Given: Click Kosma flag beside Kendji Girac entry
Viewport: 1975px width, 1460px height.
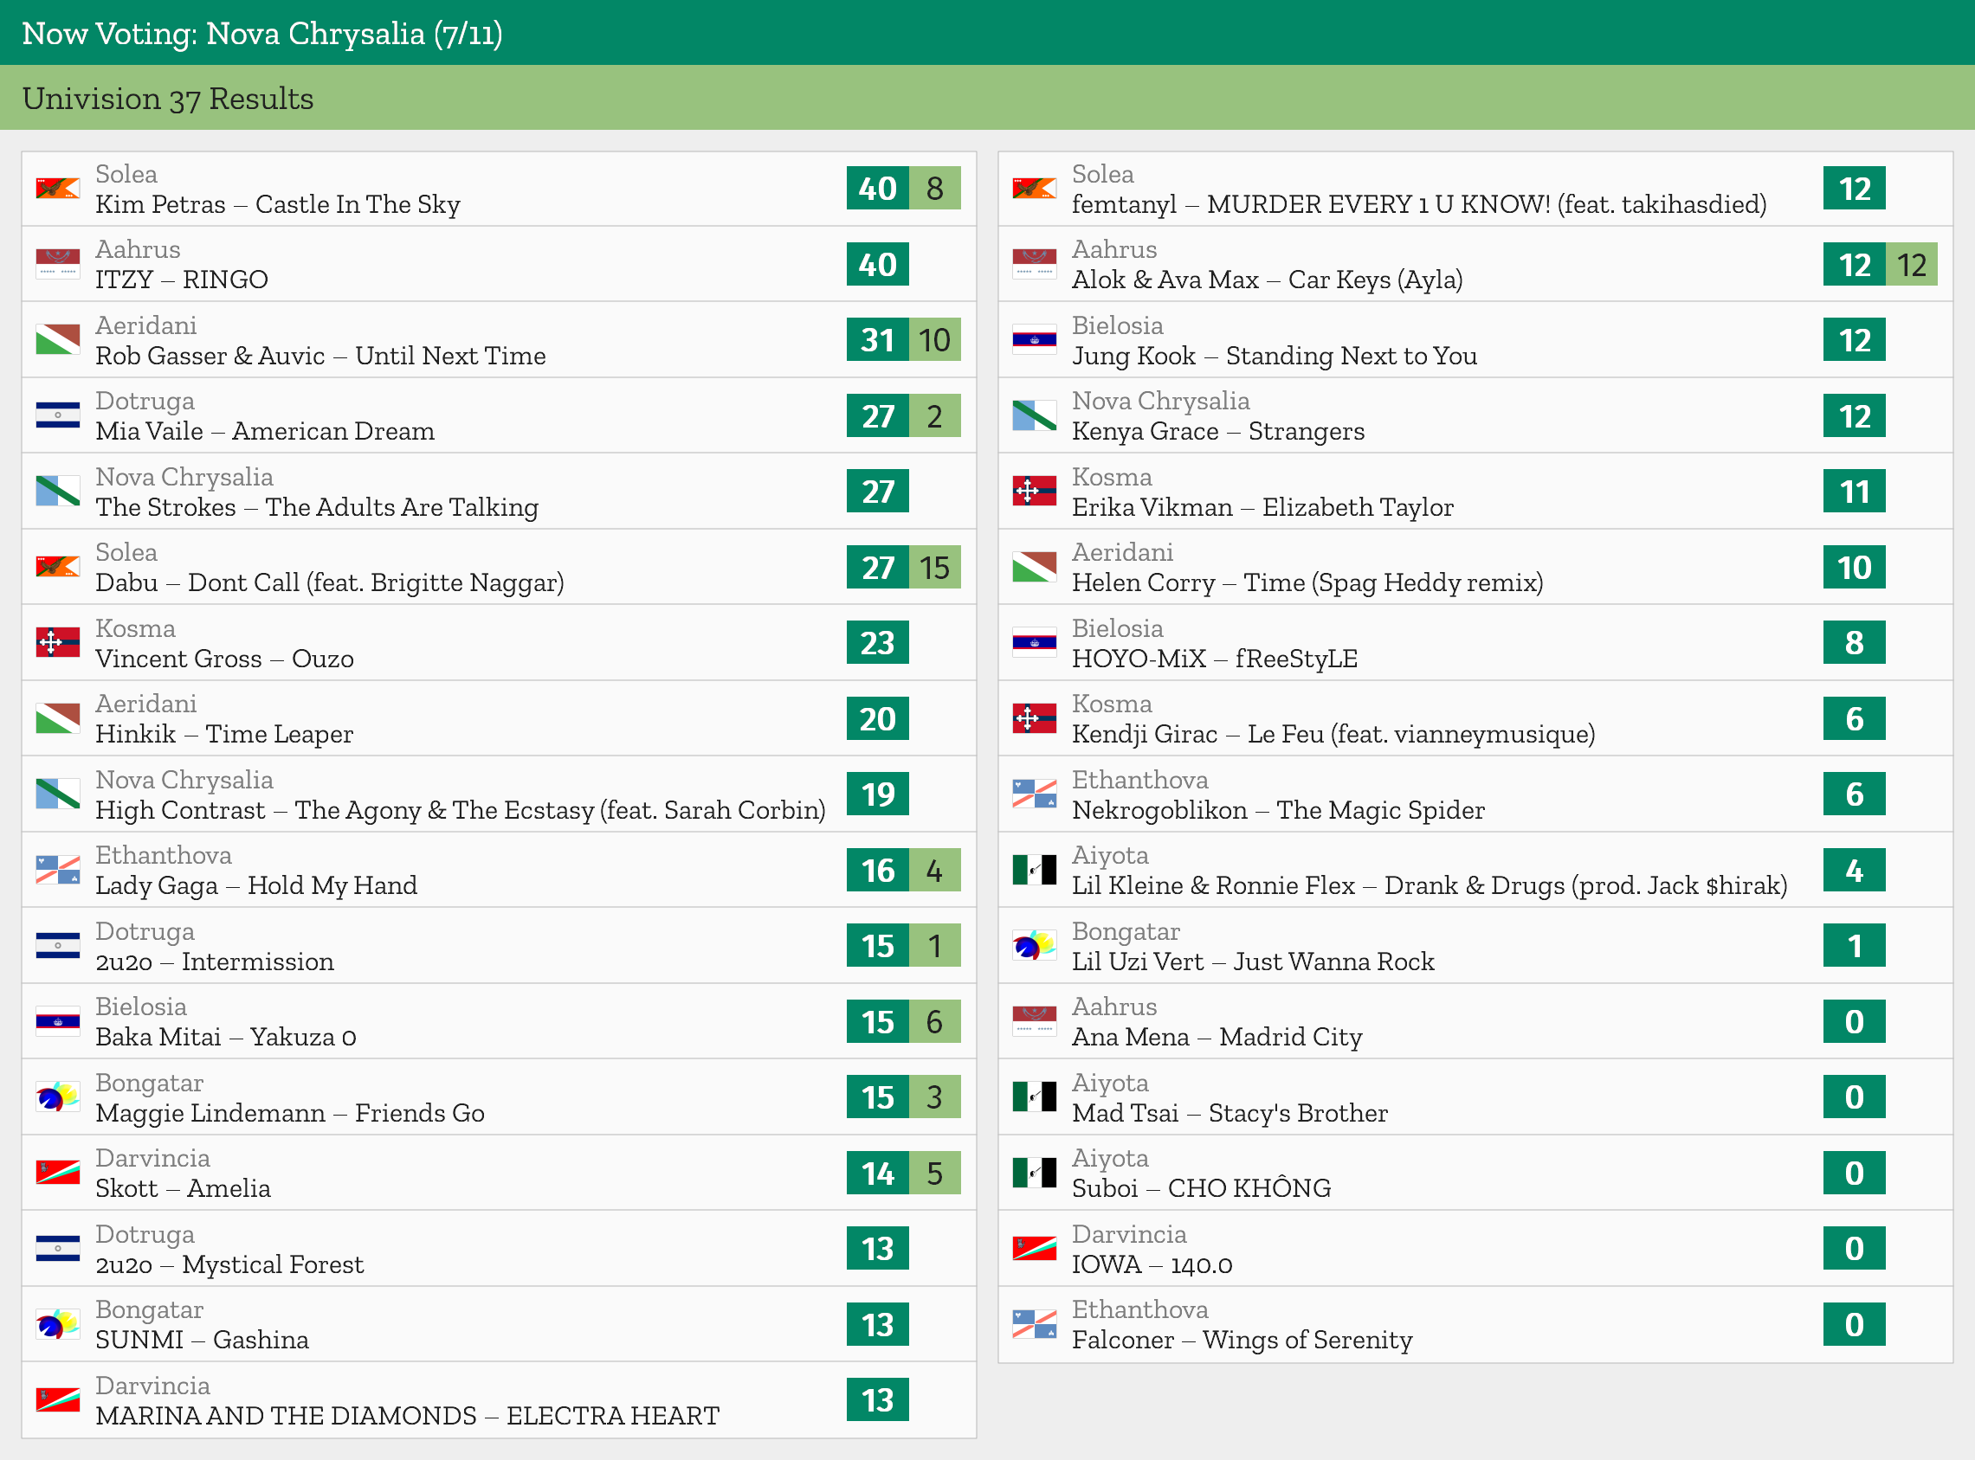Looking at the screenshot, I should click(x=1035, y=718).
